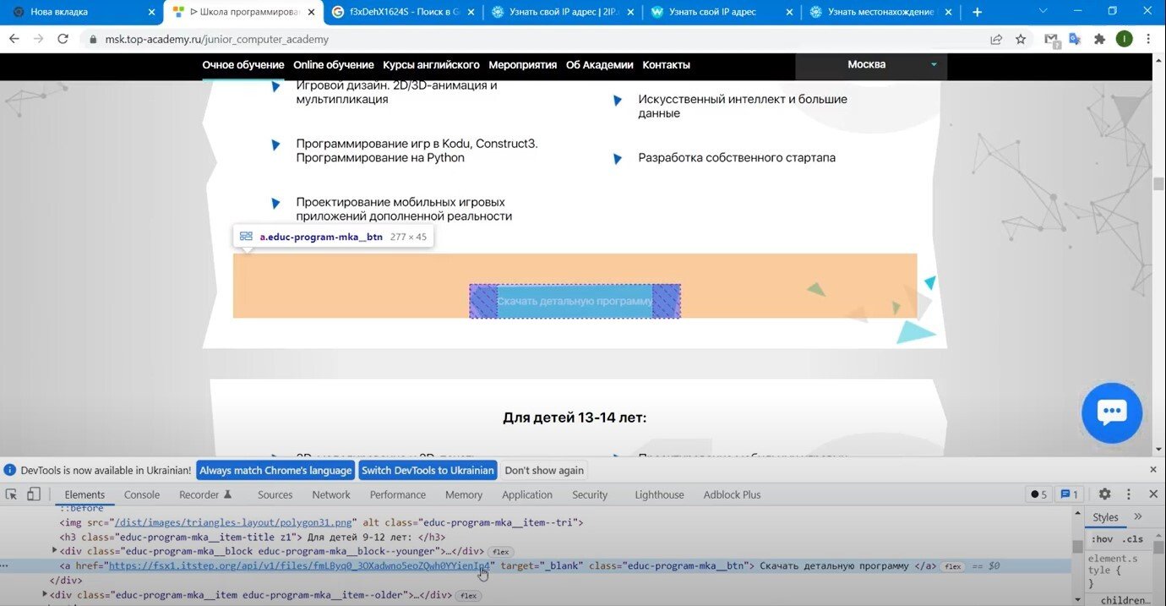The image size is (1166, 606).
Task: Toggle the .cls class editor
Action: click(x=1133, y=539)
